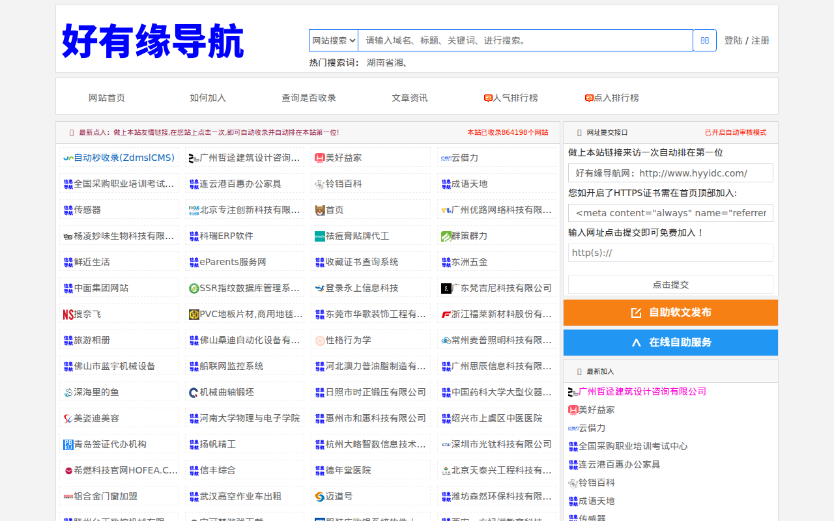Click the 本站已收录864198个网站 text
The image size is (834, 521).
508,133
